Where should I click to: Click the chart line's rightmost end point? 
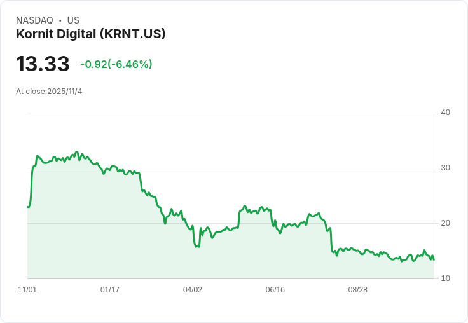pyautogui.click(x=434, y=259)
